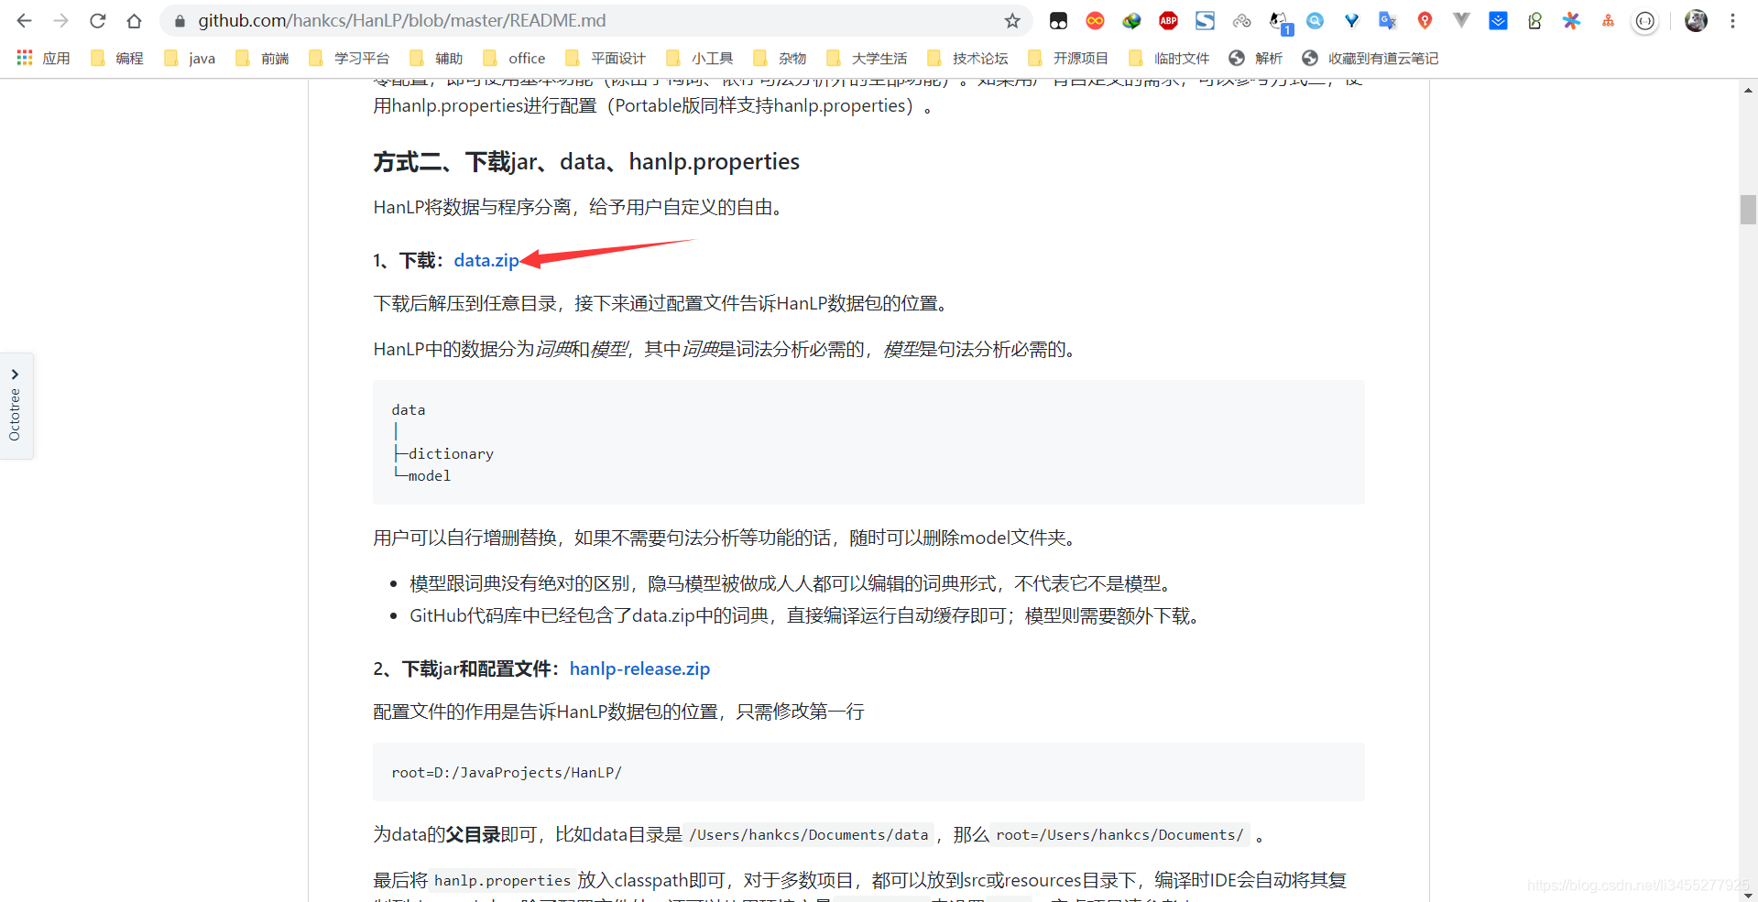Click the 收藏到有道云笔记 bookmarklet

click(x=1370, y=58)
